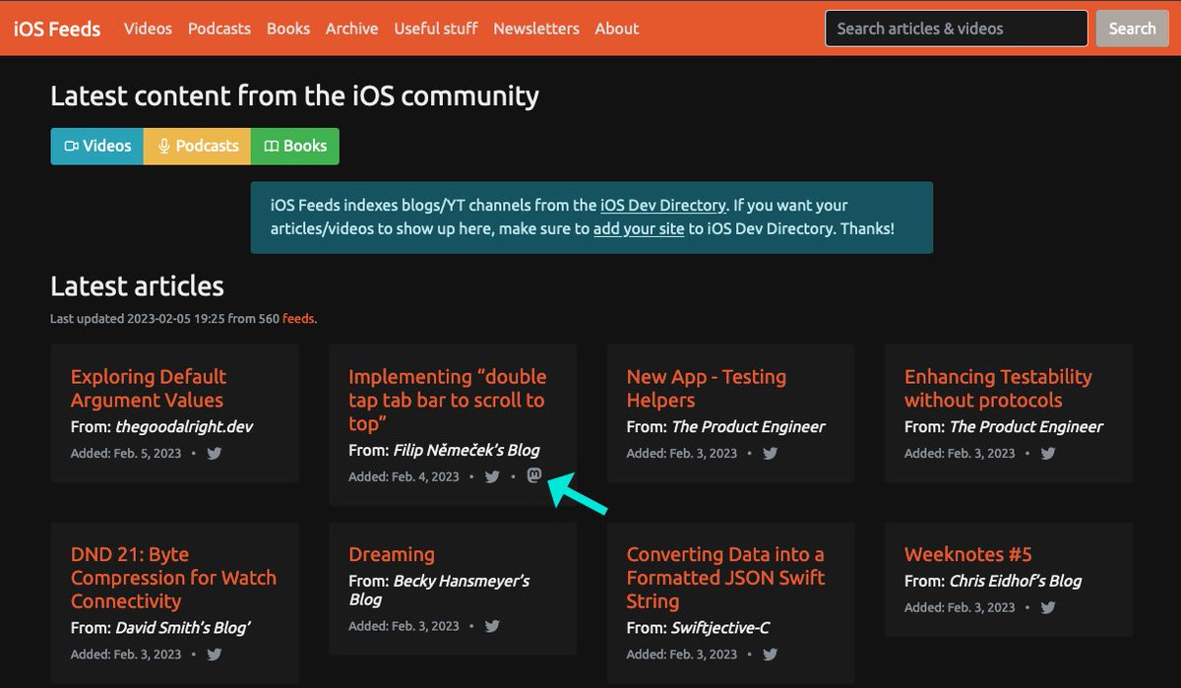Click the blue Videos button

tap(97, 146)
